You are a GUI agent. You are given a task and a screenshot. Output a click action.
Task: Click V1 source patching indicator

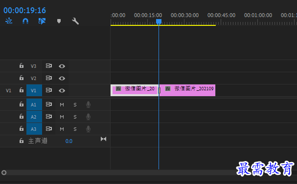click(x=8, y=90)
